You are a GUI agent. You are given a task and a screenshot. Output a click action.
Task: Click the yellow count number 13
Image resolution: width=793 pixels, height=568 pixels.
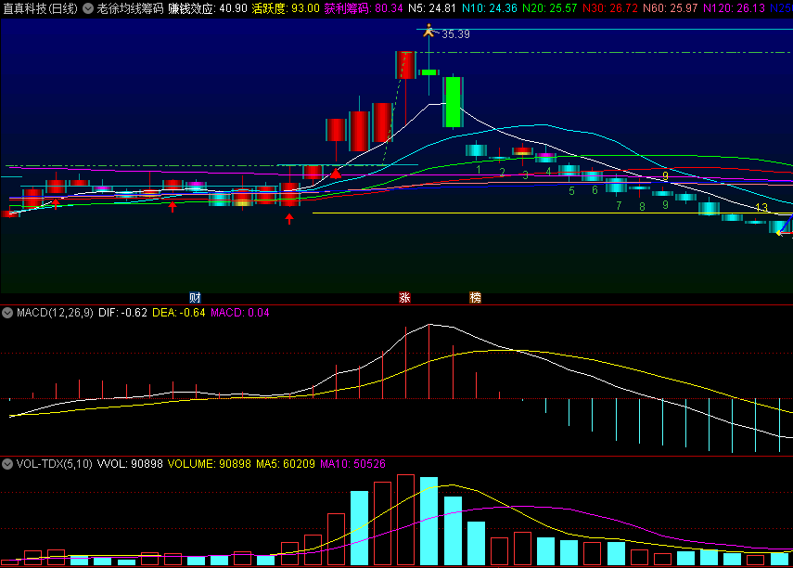[x=761, y=208]
